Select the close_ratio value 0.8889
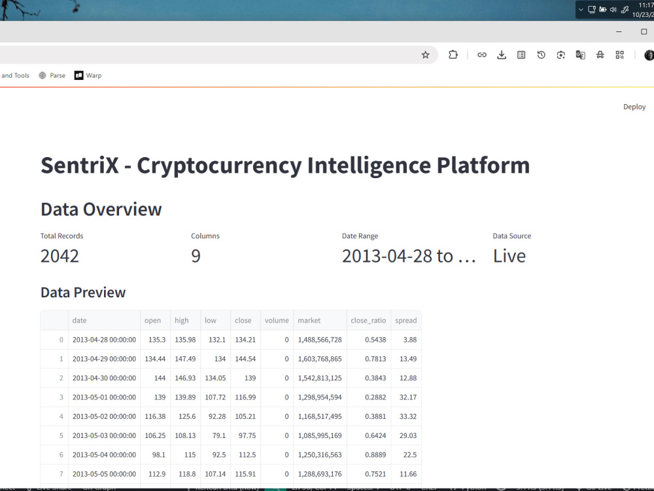 point(369,455)
